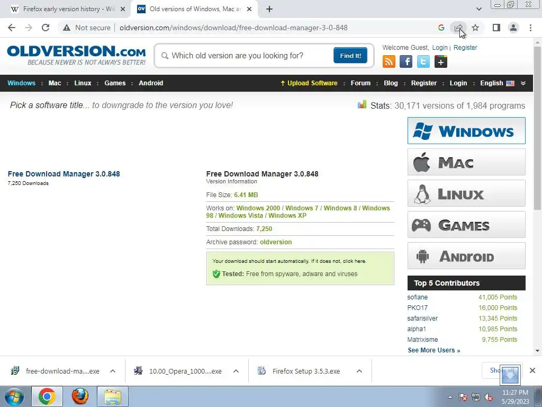Open contributor sofiane profile
The height and width of the screenshot is (407, 542).
[417, 297]
